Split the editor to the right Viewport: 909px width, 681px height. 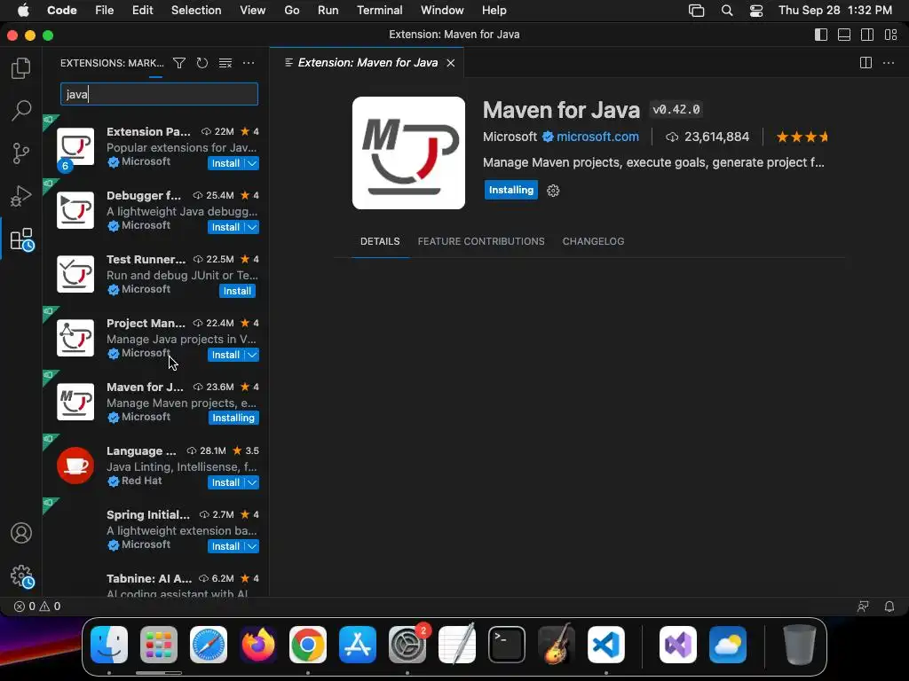pos(866,63)
